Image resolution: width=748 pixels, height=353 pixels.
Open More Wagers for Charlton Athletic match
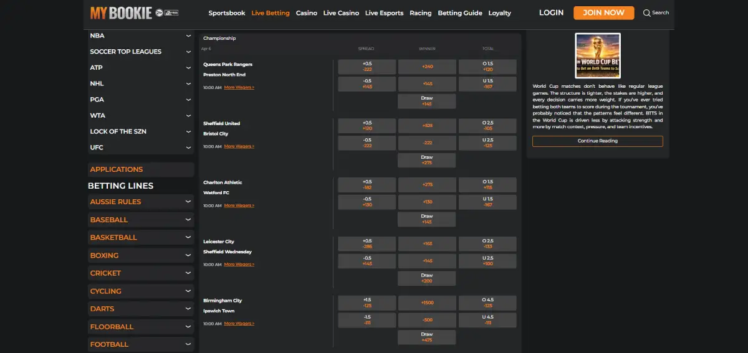click(x=239, y=205)
